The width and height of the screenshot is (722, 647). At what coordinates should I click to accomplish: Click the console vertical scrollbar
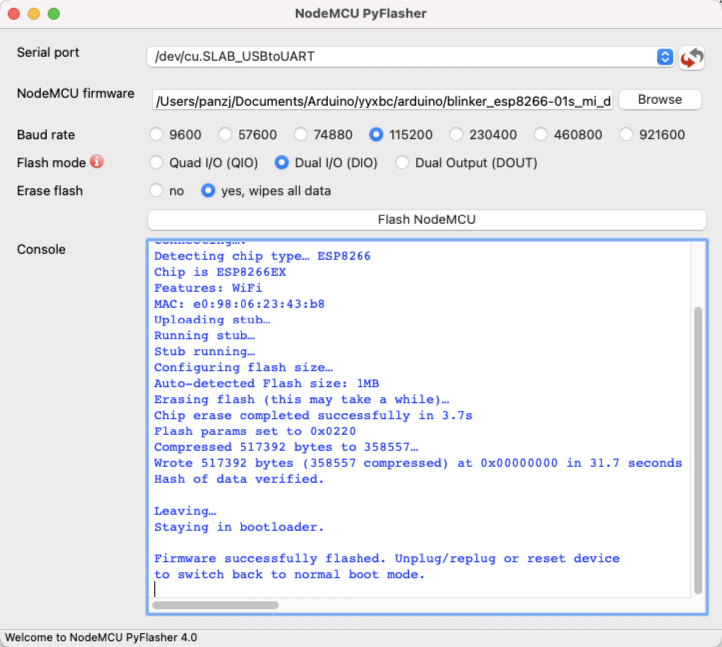tap(698, 450)
